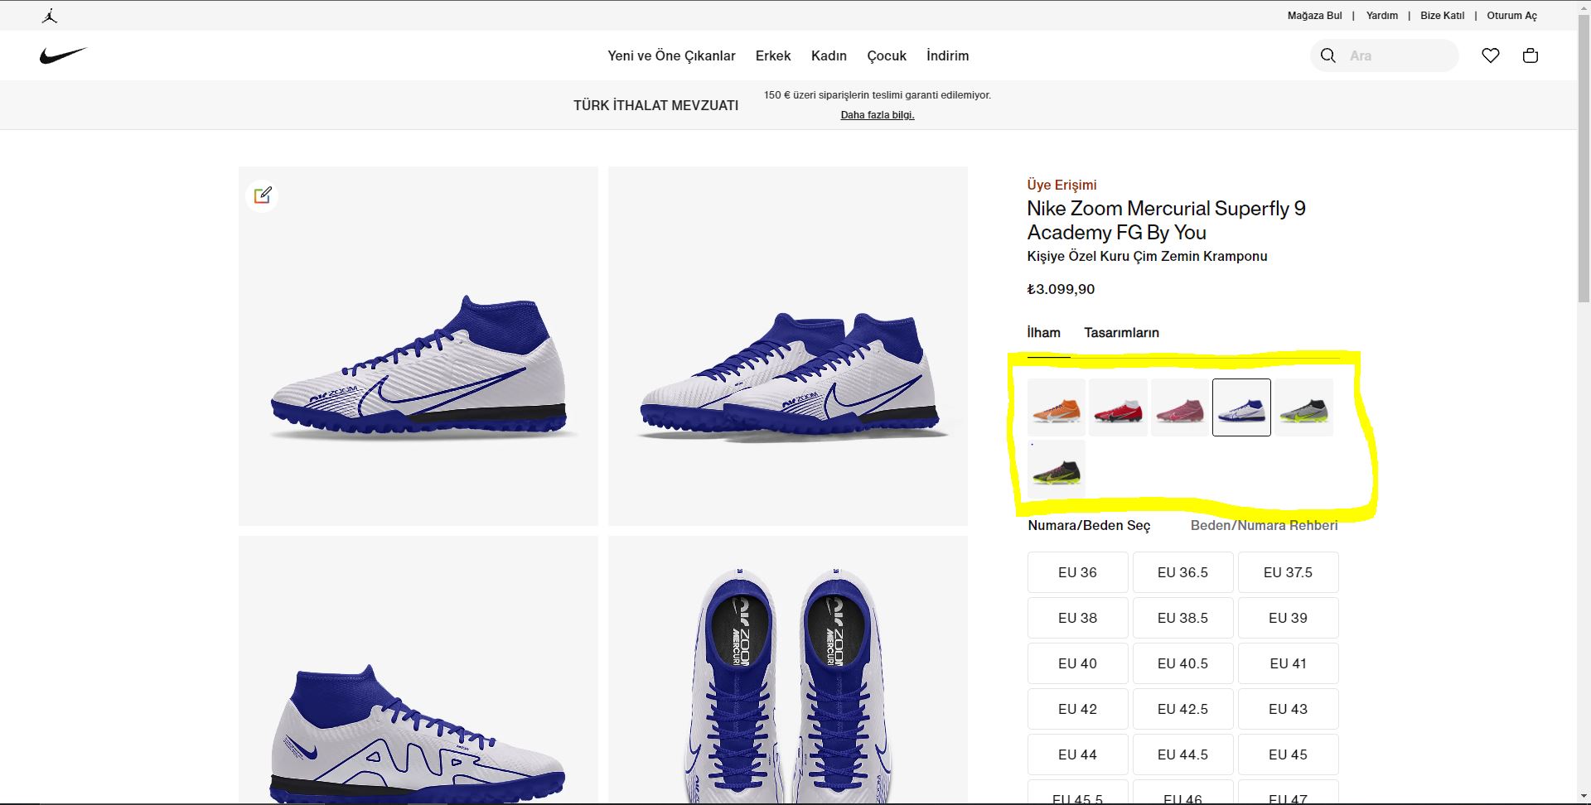Select the black and volt shoe swatch
Screen dimensions: 1591x805
(1057, 469)
